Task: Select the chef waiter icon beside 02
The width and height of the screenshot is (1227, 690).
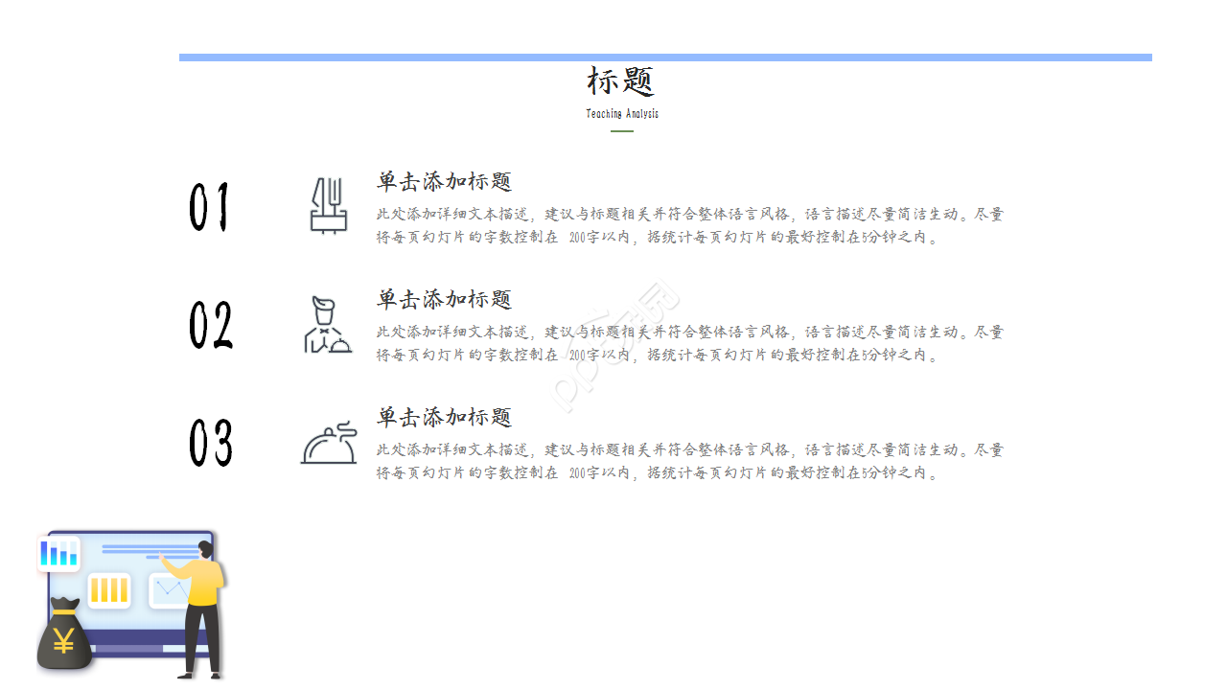Action: coord(328,325)
